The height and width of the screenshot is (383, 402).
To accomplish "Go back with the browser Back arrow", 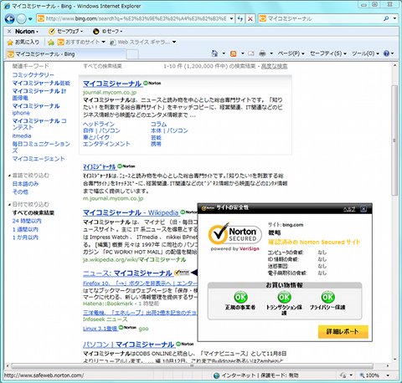I will click(x=10, y=19).
